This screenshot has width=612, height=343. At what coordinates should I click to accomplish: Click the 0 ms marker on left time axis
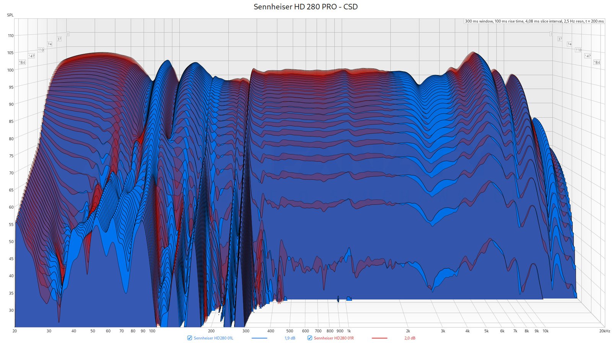tap(68, 34)
